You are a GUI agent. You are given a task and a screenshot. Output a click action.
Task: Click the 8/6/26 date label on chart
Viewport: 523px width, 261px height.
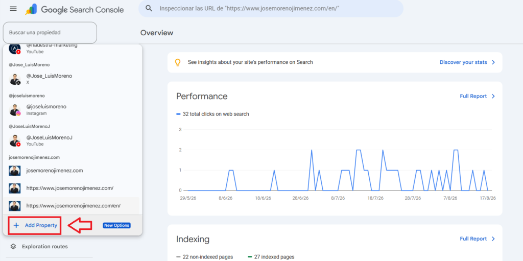225,198
